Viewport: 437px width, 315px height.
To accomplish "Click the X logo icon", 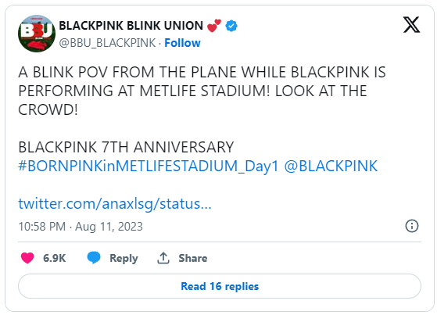I will 411,25.
